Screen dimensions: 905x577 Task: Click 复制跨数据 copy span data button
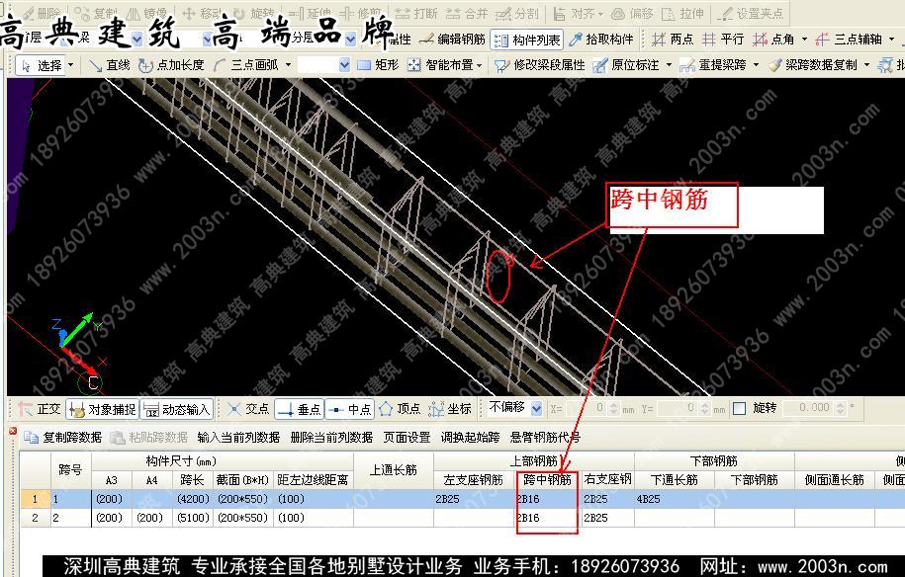pos(63,437)
